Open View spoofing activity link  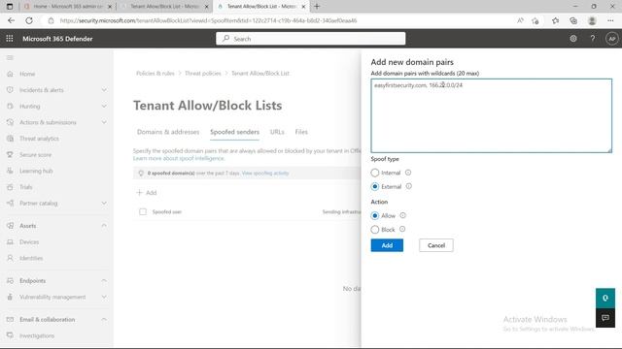click(265, 173)
